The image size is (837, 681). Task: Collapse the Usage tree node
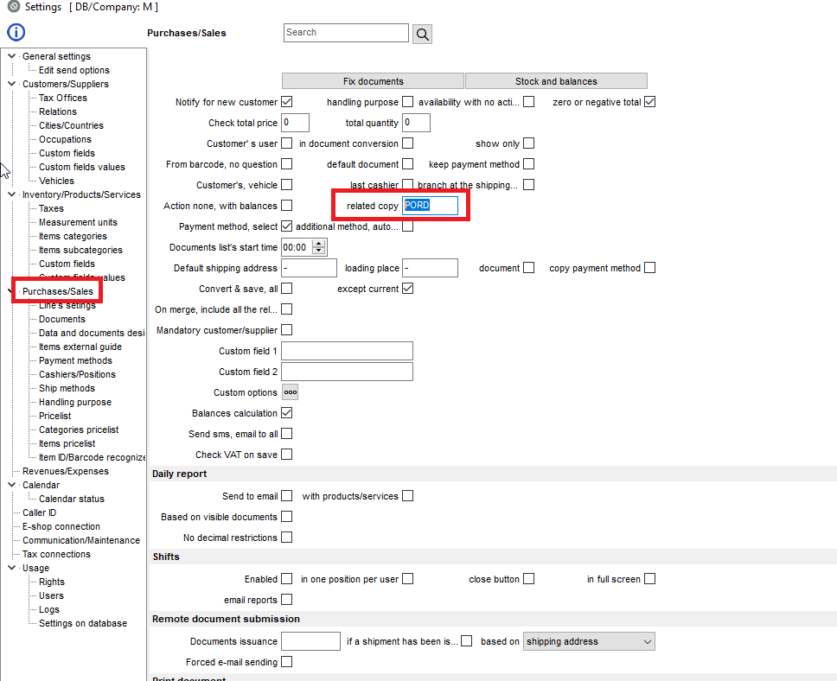coord(11,568)
